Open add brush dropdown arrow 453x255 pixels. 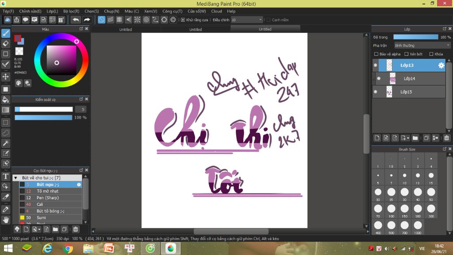click(39, 230)
